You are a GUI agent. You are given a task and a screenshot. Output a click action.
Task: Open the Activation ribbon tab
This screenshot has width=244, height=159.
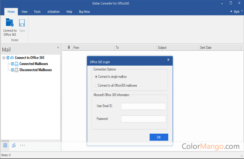pyautogui.click(x=53, y=12)
